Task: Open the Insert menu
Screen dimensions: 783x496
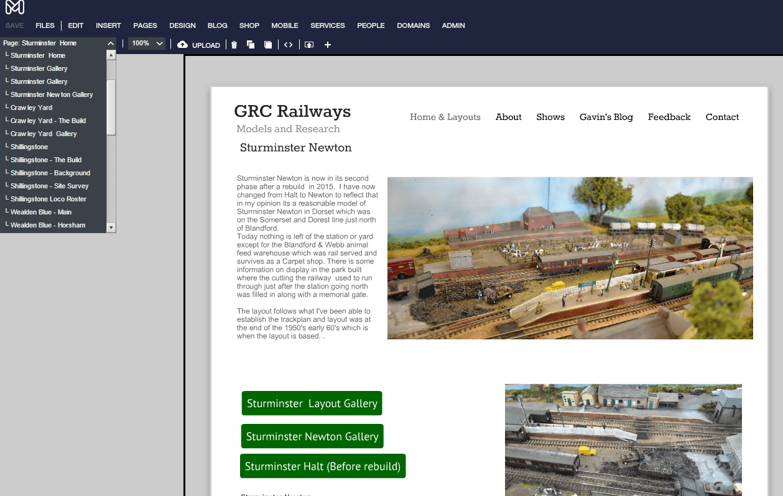Action: pyautogui.click(x=108, y=25)
